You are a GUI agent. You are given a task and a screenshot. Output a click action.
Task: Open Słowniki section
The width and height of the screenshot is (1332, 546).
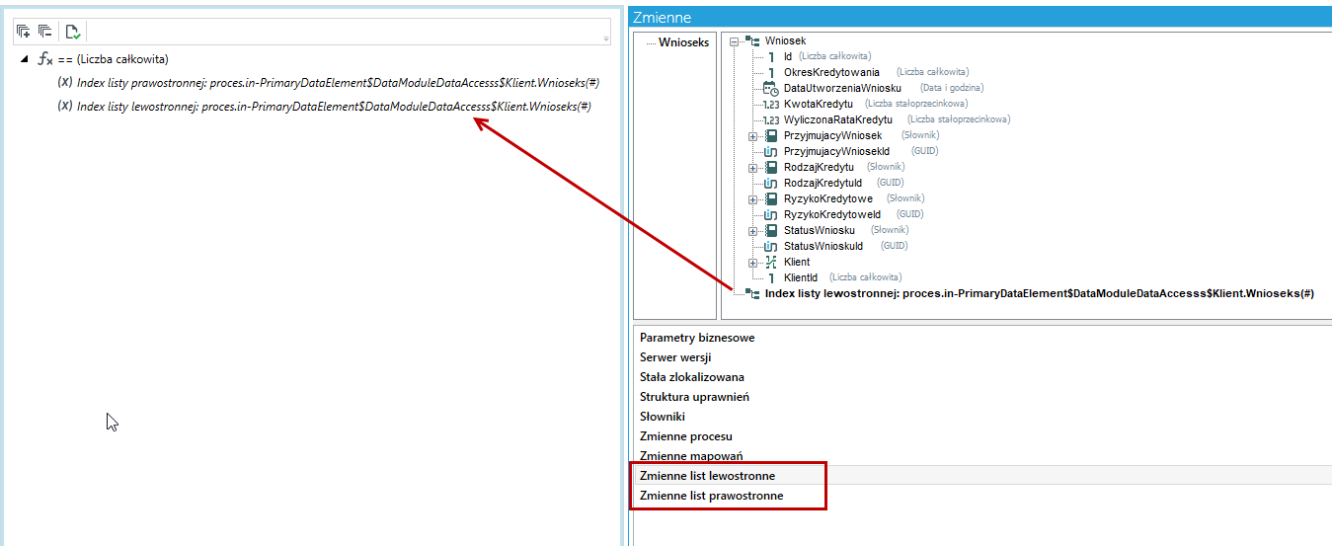tap(663, 417)
